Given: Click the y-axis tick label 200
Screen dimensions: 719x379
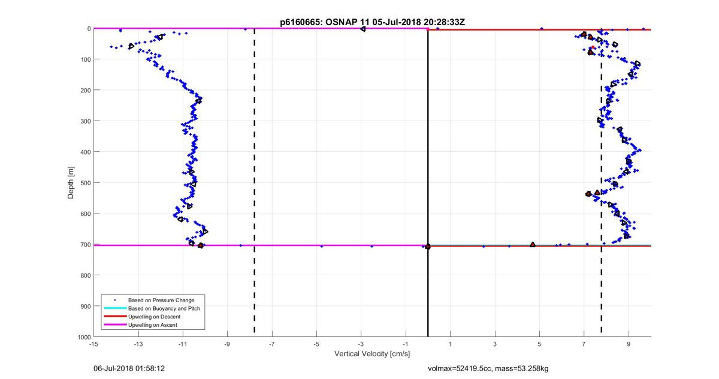Looking at the screenshot, I should click(85, 91).
